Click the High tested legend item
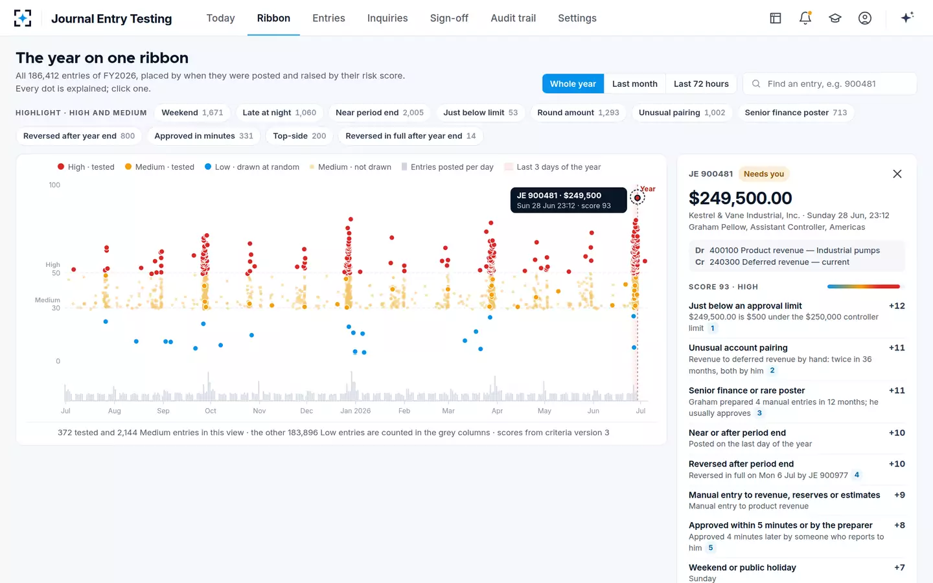 click(x=86, y=166)
